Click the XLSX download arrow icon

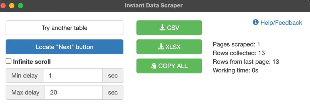[x=161, y=47]
